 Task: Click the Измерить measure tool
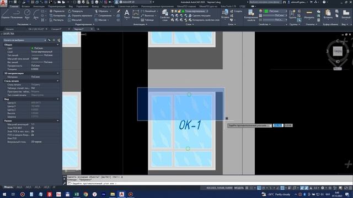309,14
